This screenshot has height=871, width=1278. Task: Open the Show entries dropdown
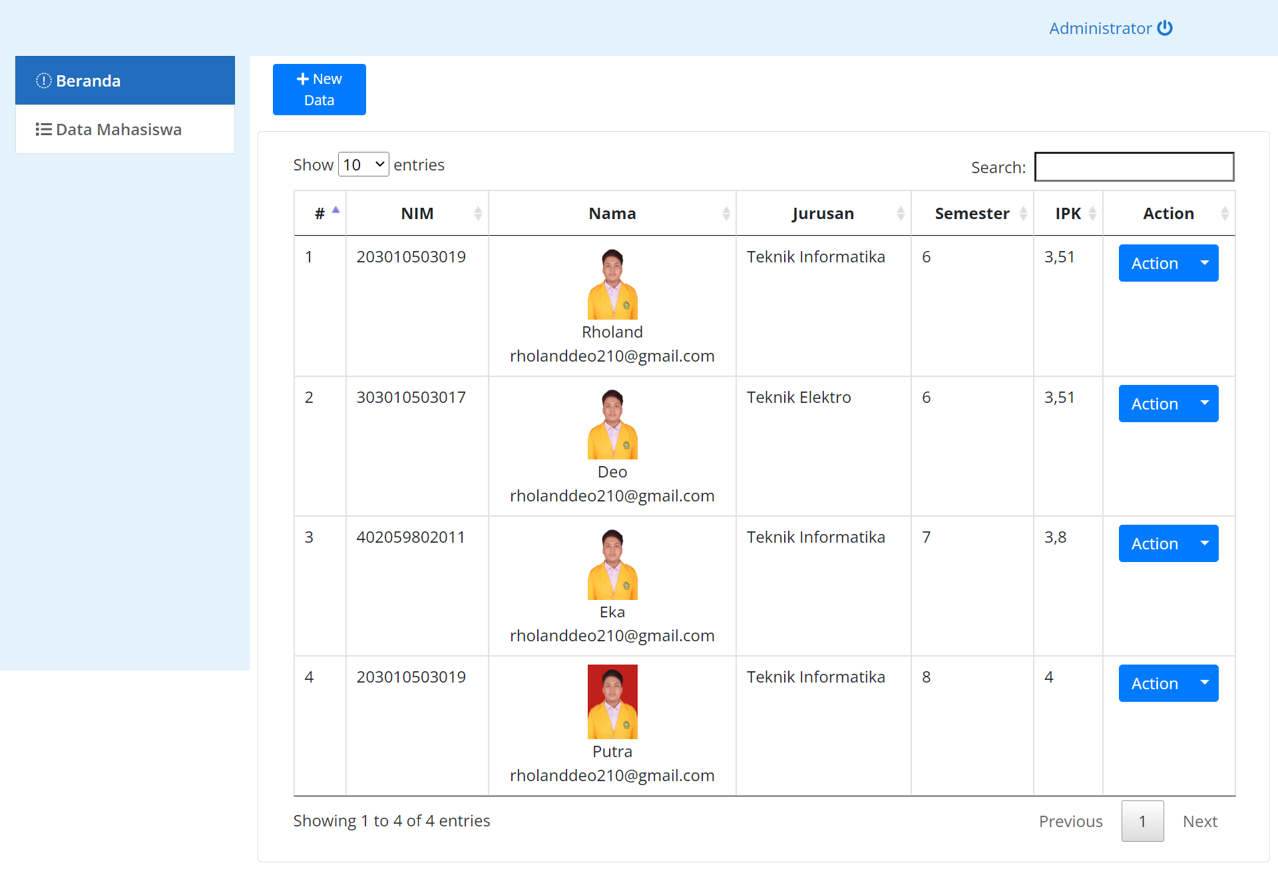click(363, 164)
